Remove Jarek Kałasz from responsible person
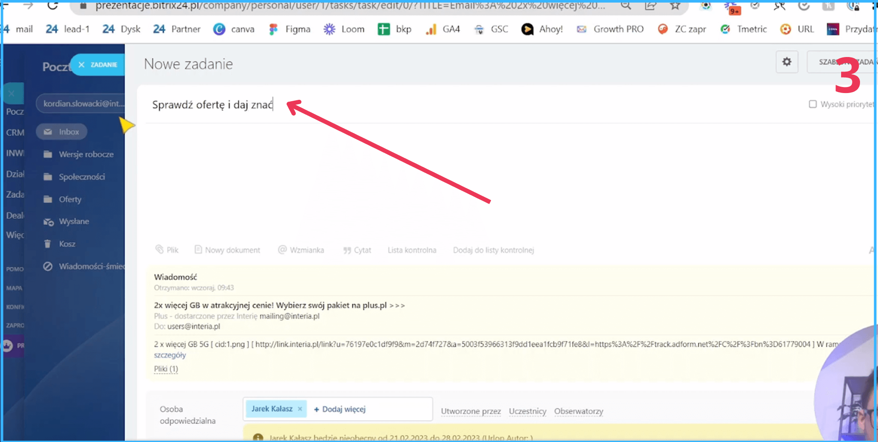The height and width of the screenshot is (442, 878). pos(300,409)
